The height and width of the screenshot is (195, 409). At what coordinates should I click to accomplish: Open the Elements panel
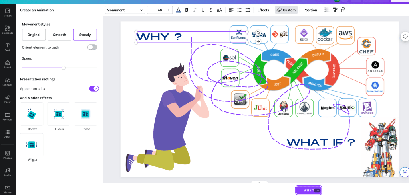click(8, 29)
